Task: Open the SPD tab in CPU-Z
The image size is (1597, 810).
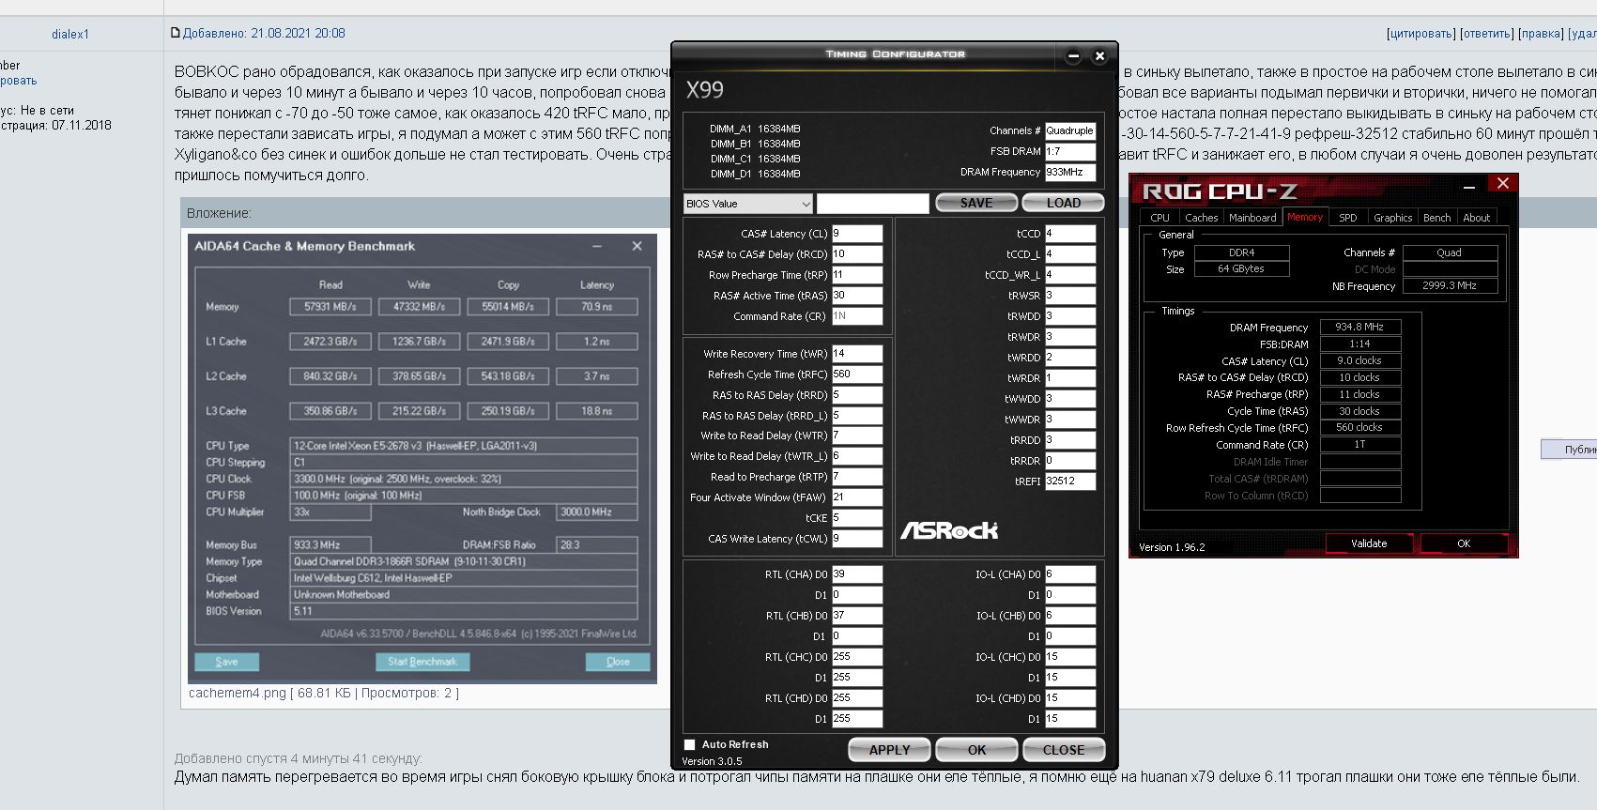Action: point(1348,218)
